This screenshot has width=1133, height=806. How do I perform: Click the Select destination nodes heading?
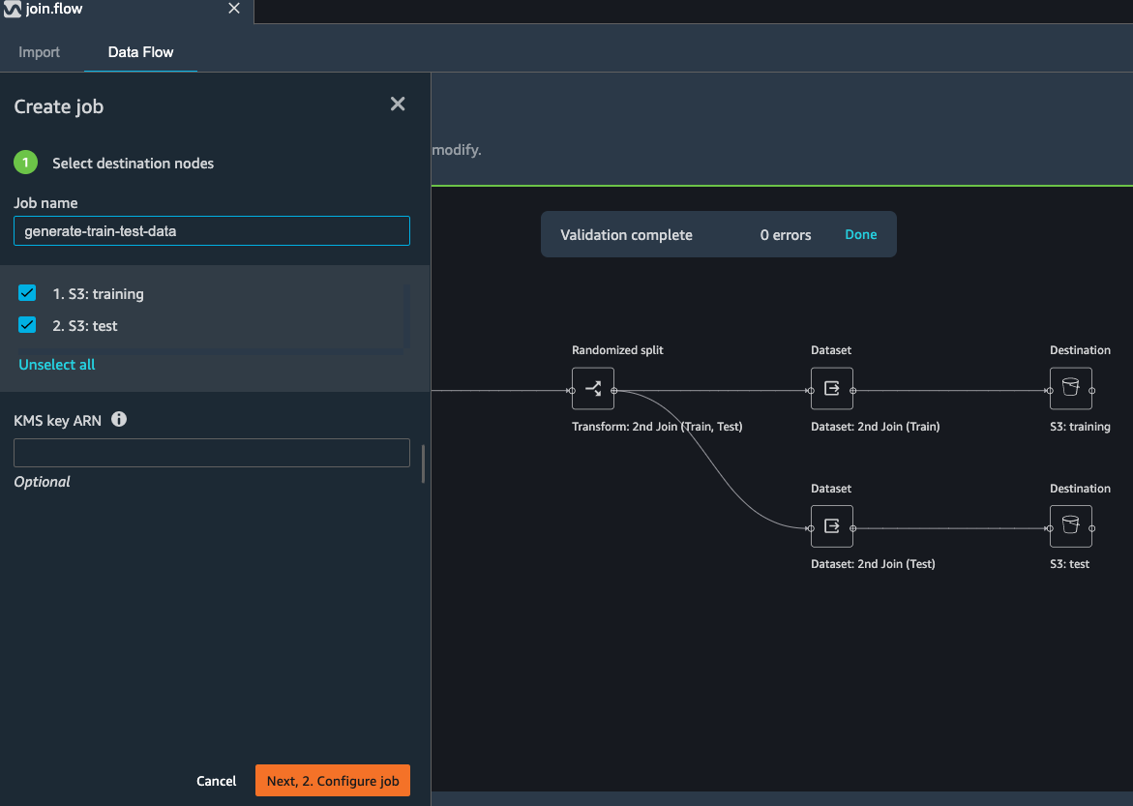click(x=133, y=164)
